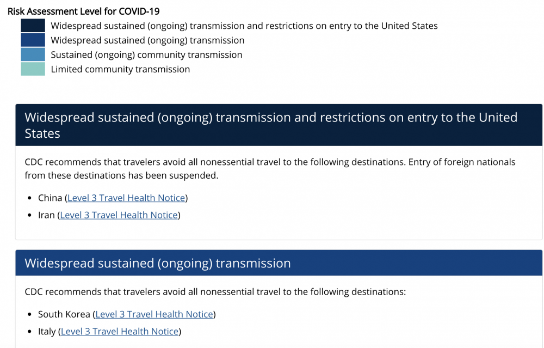Click the entry restrictions section header
The image size is (544, 348).
(271, 125)
